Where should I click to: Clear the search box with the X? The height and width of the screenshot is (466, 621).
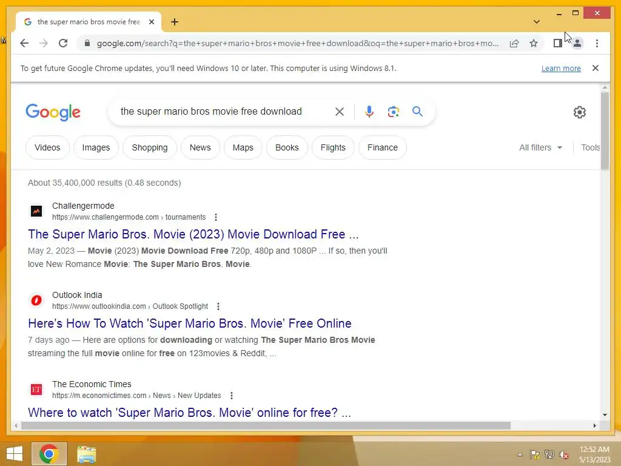pyautogui.click(x=340, y=112)
